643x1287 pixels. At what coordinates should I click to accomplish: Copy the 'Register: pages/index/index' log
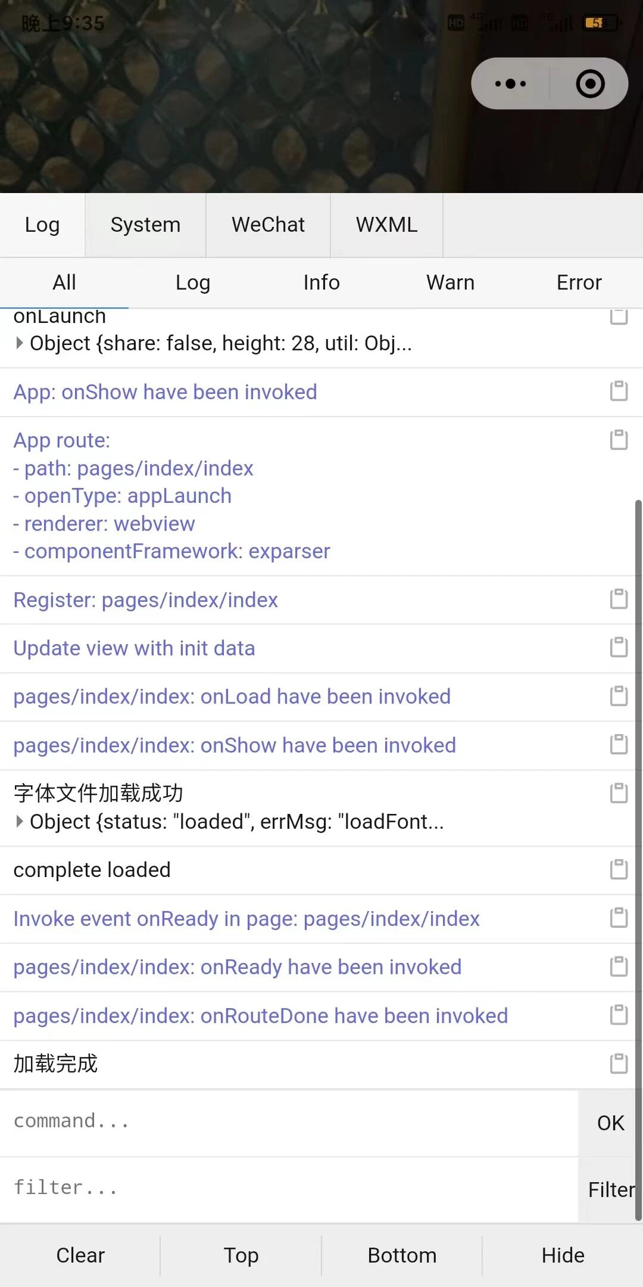[x=619, y=599]
